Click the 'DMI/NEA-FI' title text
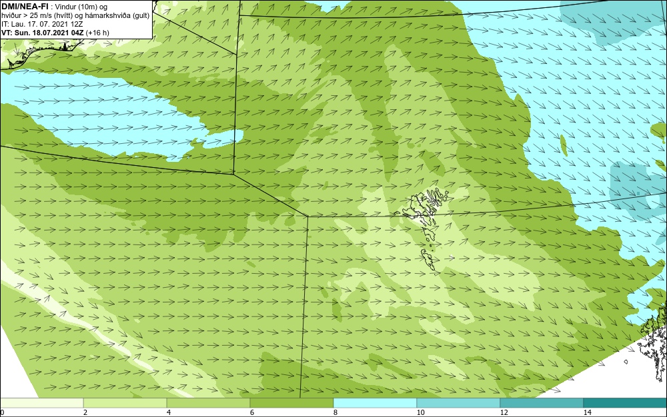 [25, 6]
